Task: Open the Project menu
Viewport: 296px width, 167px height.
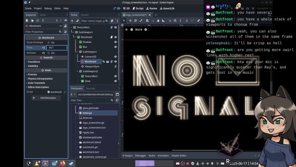Action: tap(38, 8)
